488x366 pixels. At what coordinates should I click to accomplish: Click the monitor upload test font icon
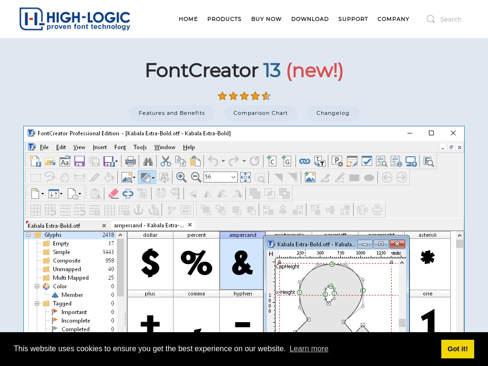(x=411, y=161)
